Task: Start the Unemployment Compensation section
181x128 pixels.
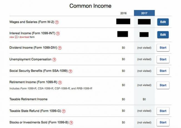Action: pyautogui.click(x=163, y=59)
